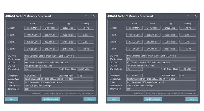Click AIDA64 version footer text in left window
Image resolution: width=204 pixels, height=111 pixels.
click(x=63, y=94)
